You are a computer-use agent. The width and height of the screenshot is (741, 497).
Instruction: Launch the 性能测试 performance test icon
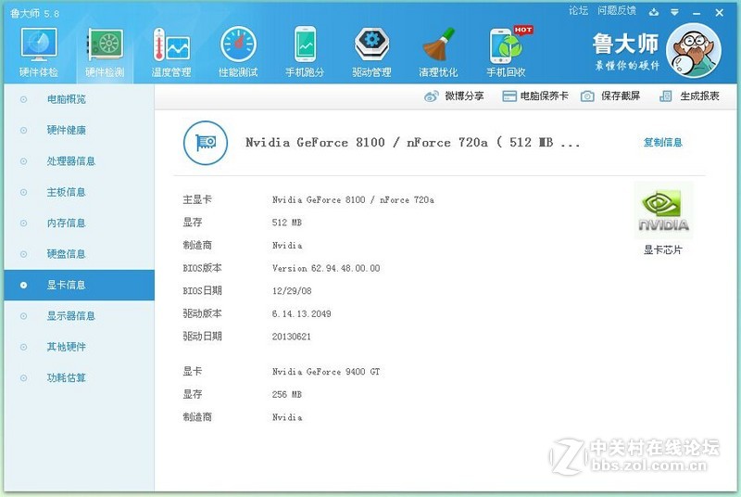238,45
